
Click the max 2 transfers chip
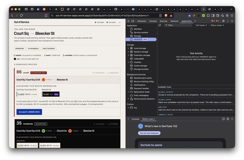click(x=49, y=48)
